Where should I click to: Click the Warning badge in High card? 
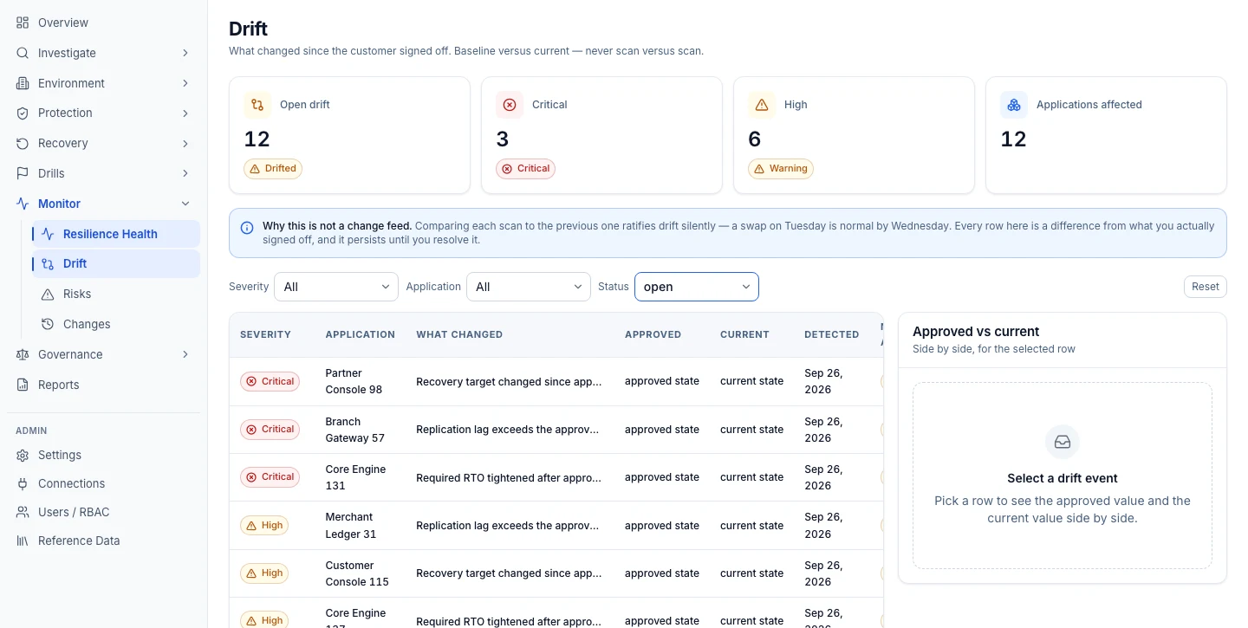pos(781,169)
